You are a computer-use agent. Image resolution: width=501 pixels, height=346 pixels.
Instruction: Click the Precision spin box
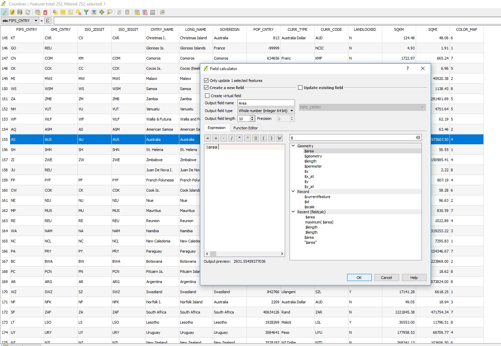[x=286, y=119]
